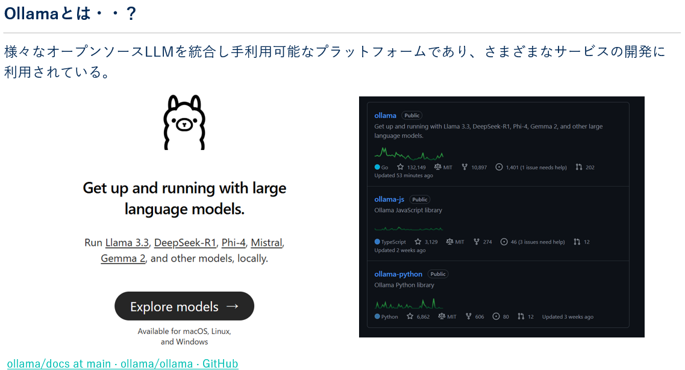This screenshot has height=370, width=685.
Task: Click the issues icon next to 1,401
Action: (x=499, y=167)
